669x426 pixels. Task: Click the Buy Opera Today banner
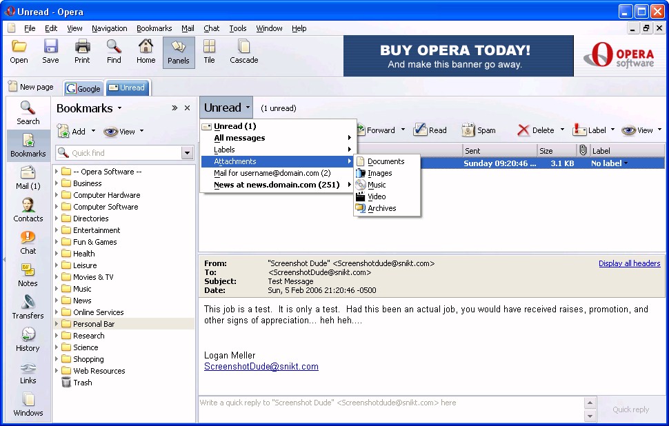(x=458, y=57)
